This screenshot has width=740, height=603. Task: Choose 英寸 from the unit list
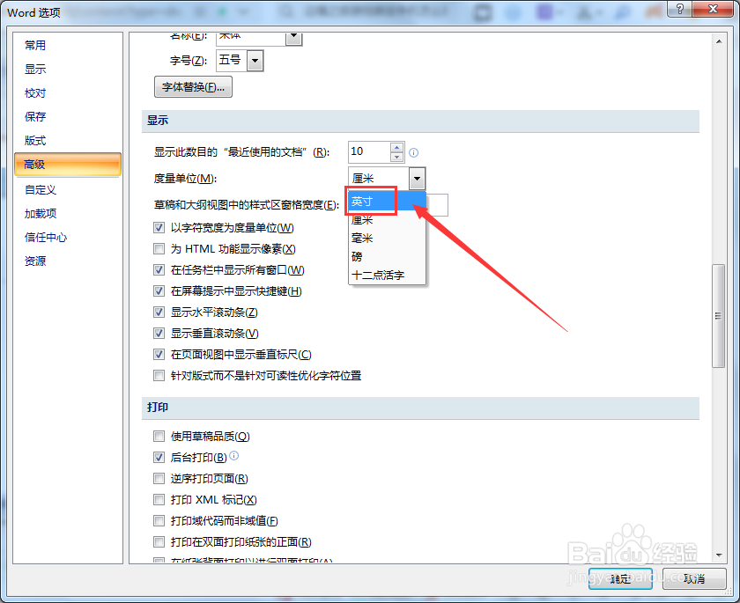coord(387,202)
